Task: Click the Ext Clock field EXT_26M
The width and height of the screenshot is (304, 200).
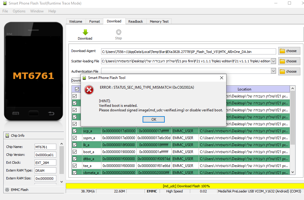Action: pos(45,162)
